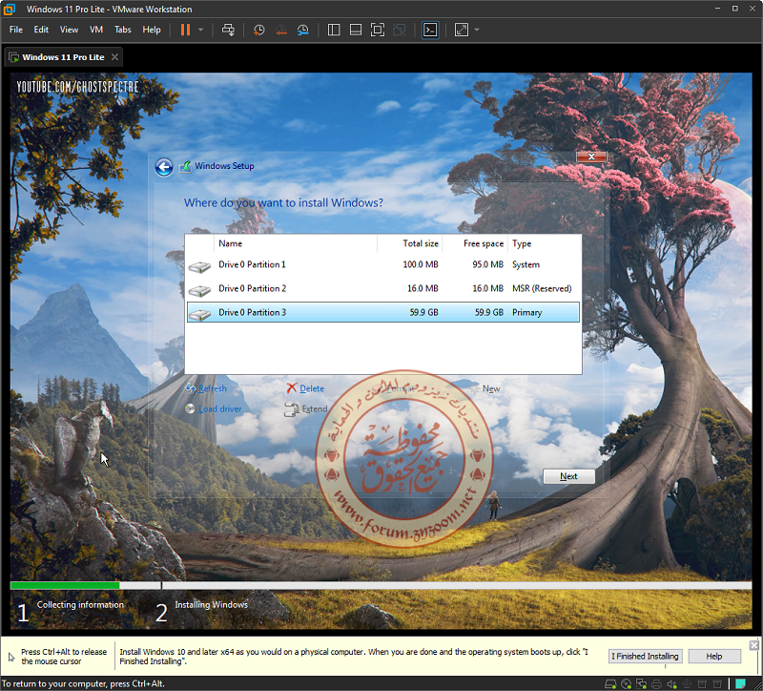The height and width of the screenshot is (691, 763).
Task: Click the stretch guest display icon
Action: click(462, 30)
